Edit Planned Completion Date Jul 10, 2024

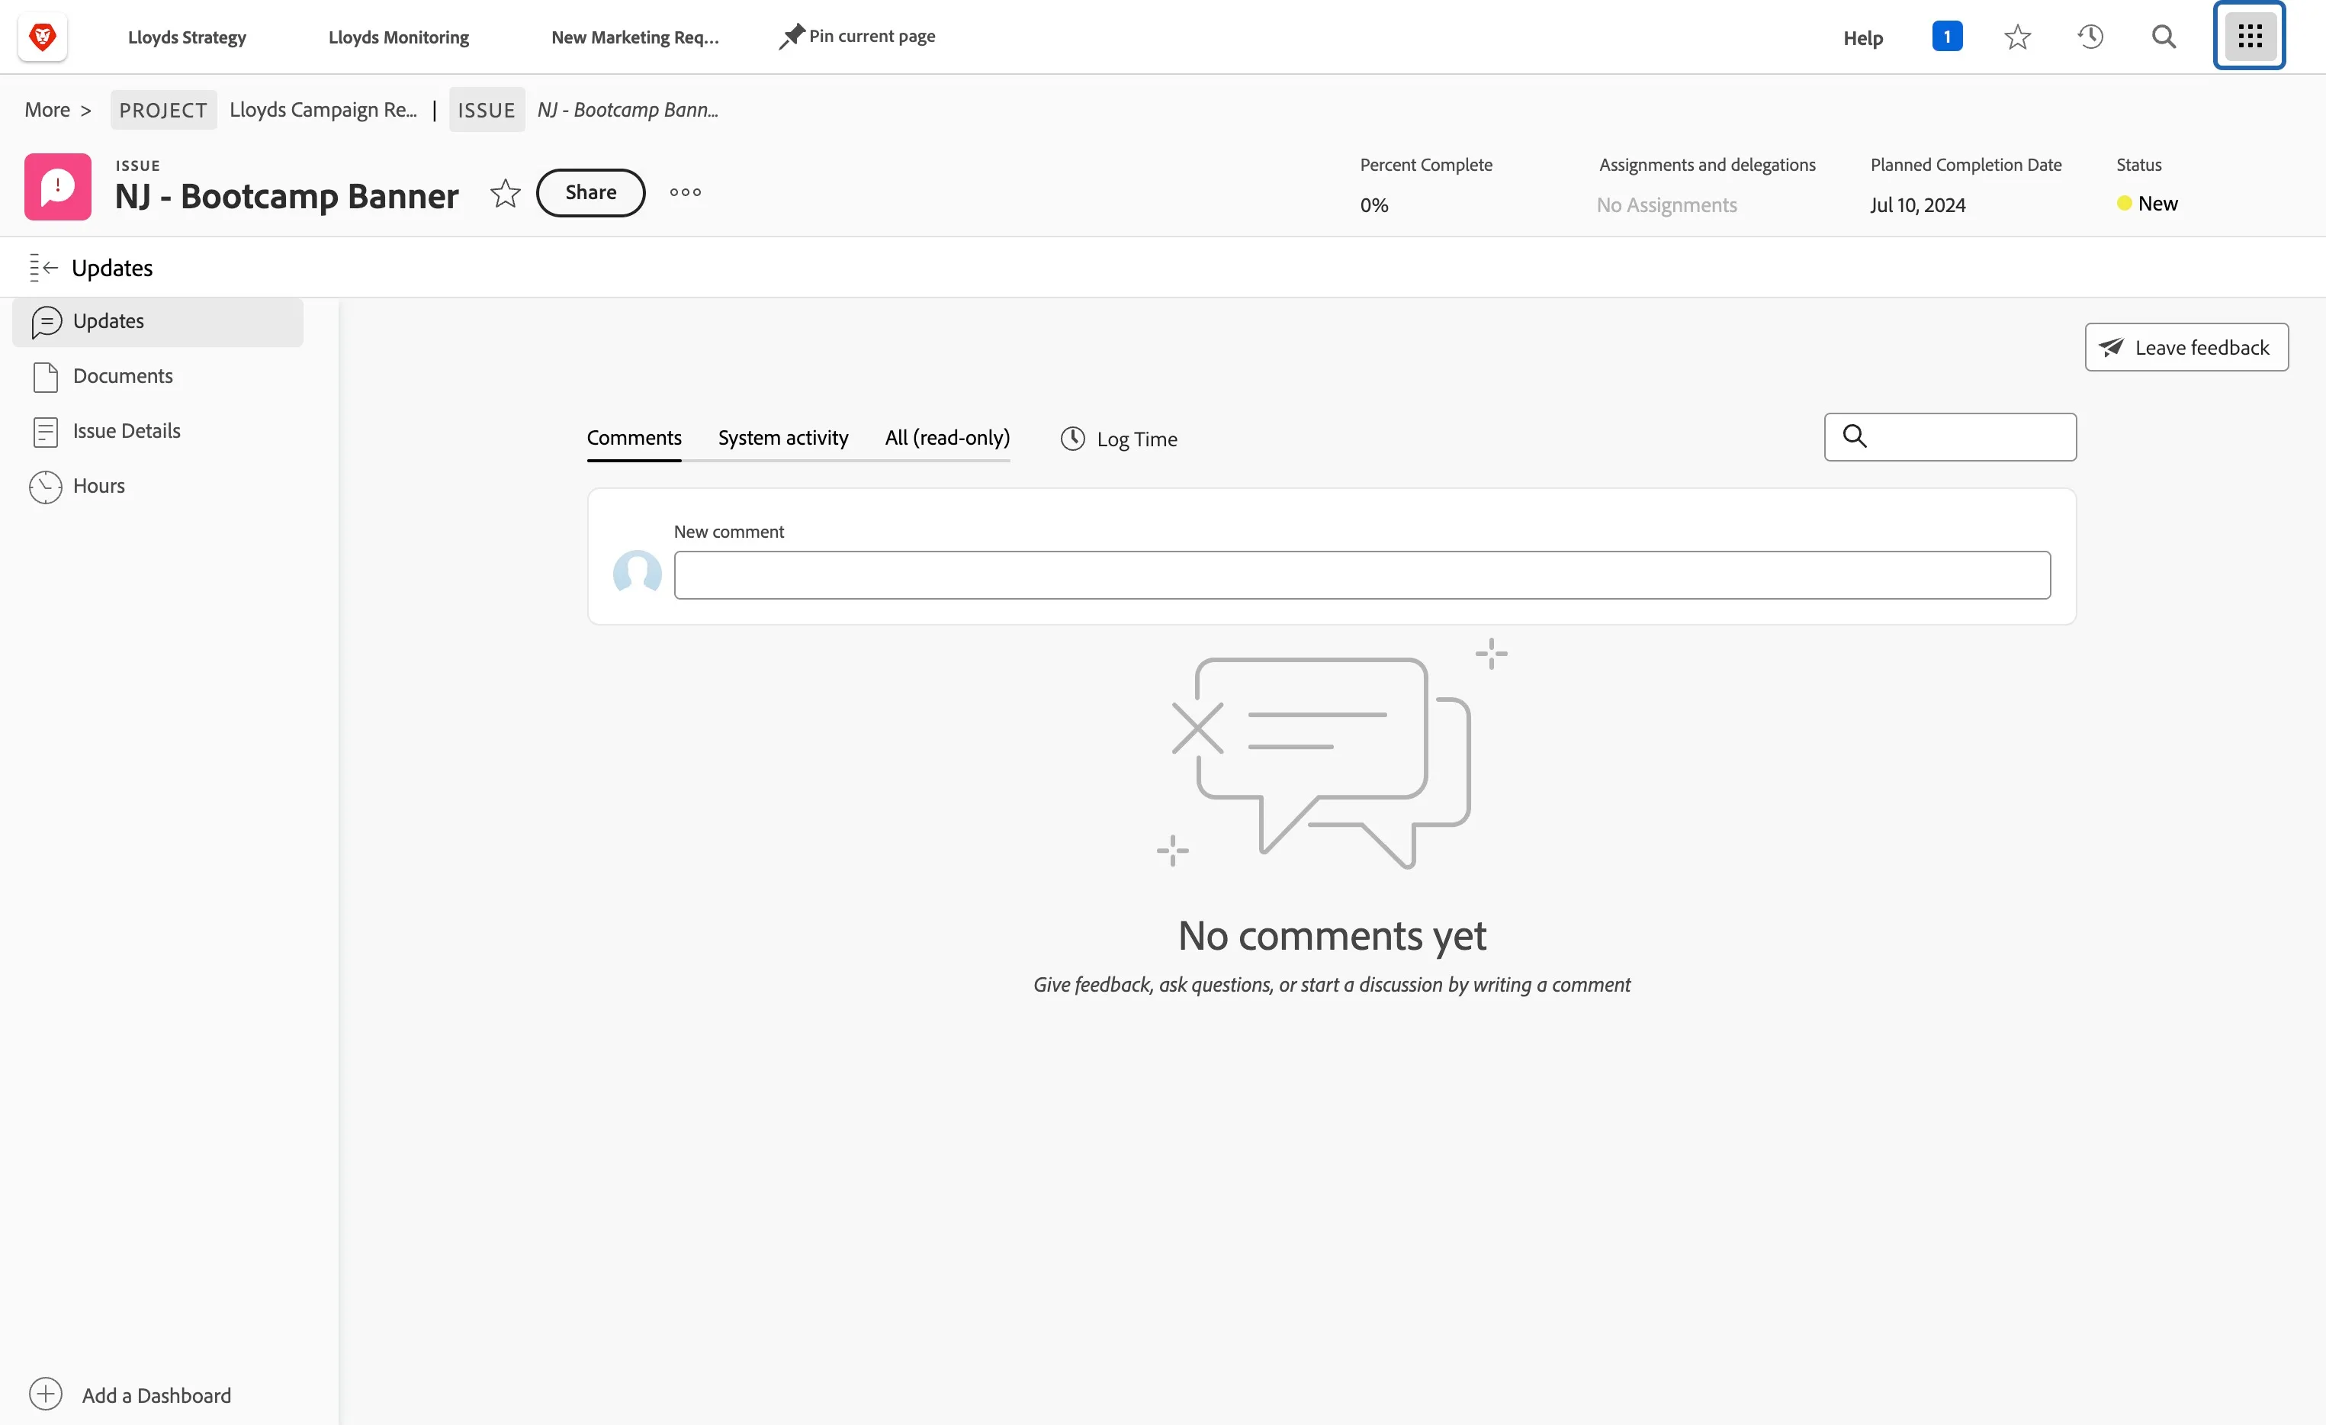[1917, 205]
